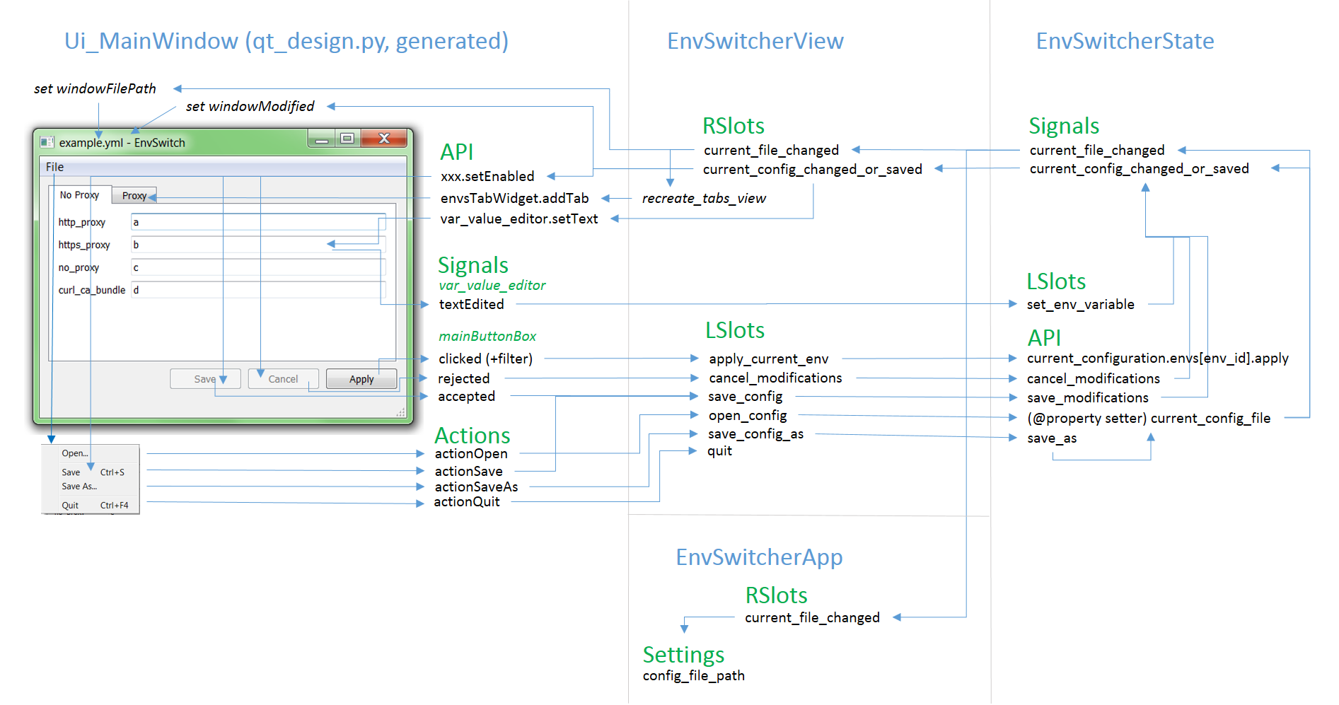Click 'current_file_changed' under EnvSwitcherView RSlots
The width and height of the screenshot is (1339, 705).
[771, 150]
